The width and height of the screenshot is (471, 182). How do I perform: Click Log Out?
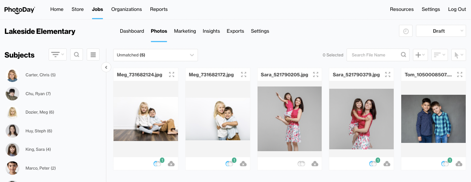pos(457,9)
